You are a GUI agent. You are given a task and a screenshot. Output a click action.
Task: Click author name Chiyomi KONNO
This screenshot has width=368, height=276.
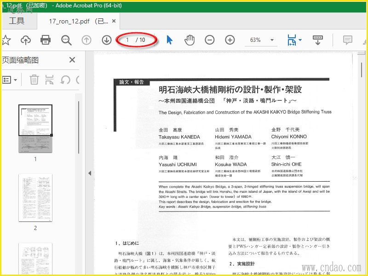pos(289,137)
